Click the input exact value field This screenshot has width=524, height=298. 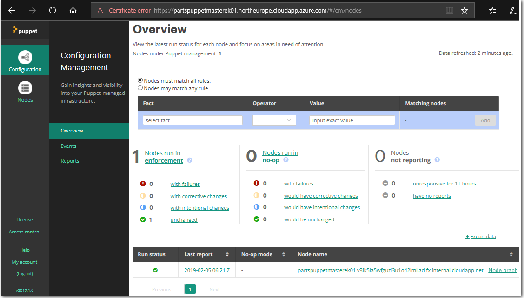coord(352,120)
